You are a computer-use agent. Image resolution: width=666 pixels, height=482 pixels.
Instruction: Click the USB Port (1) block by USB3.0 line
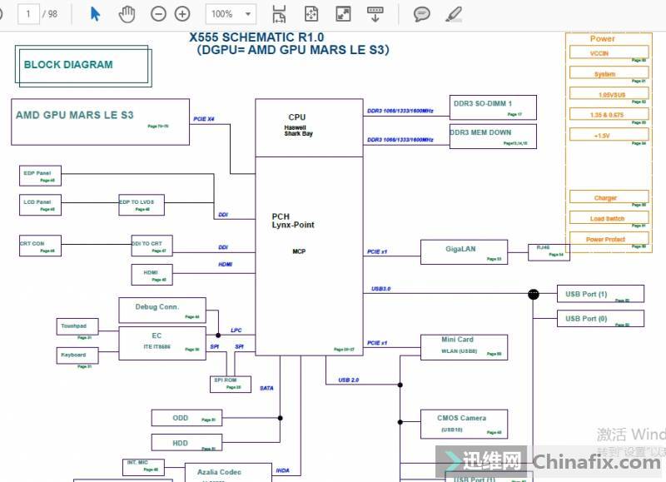click(600, 294)
